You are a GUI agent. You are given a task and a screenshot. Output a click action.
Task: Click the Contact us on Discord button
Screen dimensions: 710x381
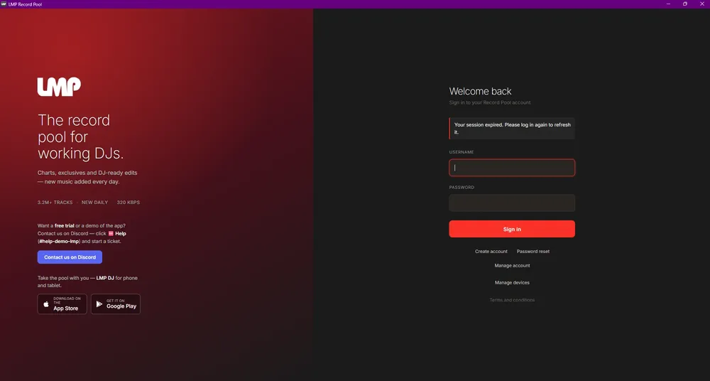coord(70,257)
